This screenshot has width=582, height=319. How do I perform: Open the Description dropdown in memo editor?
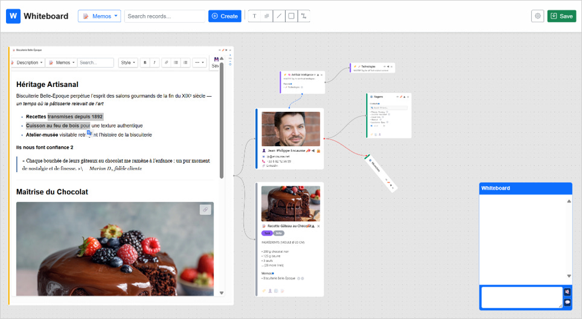[x=27, y=62]
